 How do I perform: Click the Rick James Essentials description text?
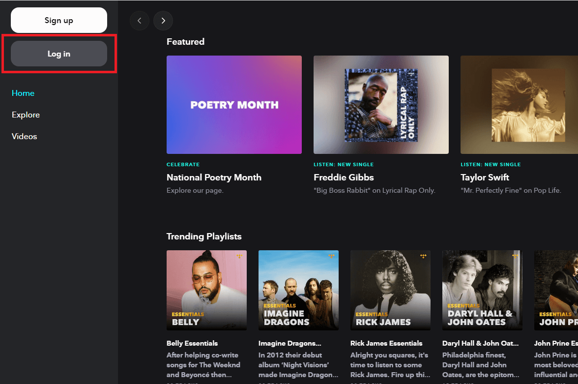[x=390, y=365]
